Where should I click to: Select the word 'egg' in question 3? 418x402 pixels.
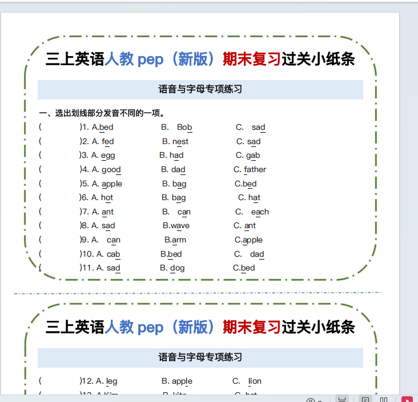pyautogui.click(x=108, y=156)
